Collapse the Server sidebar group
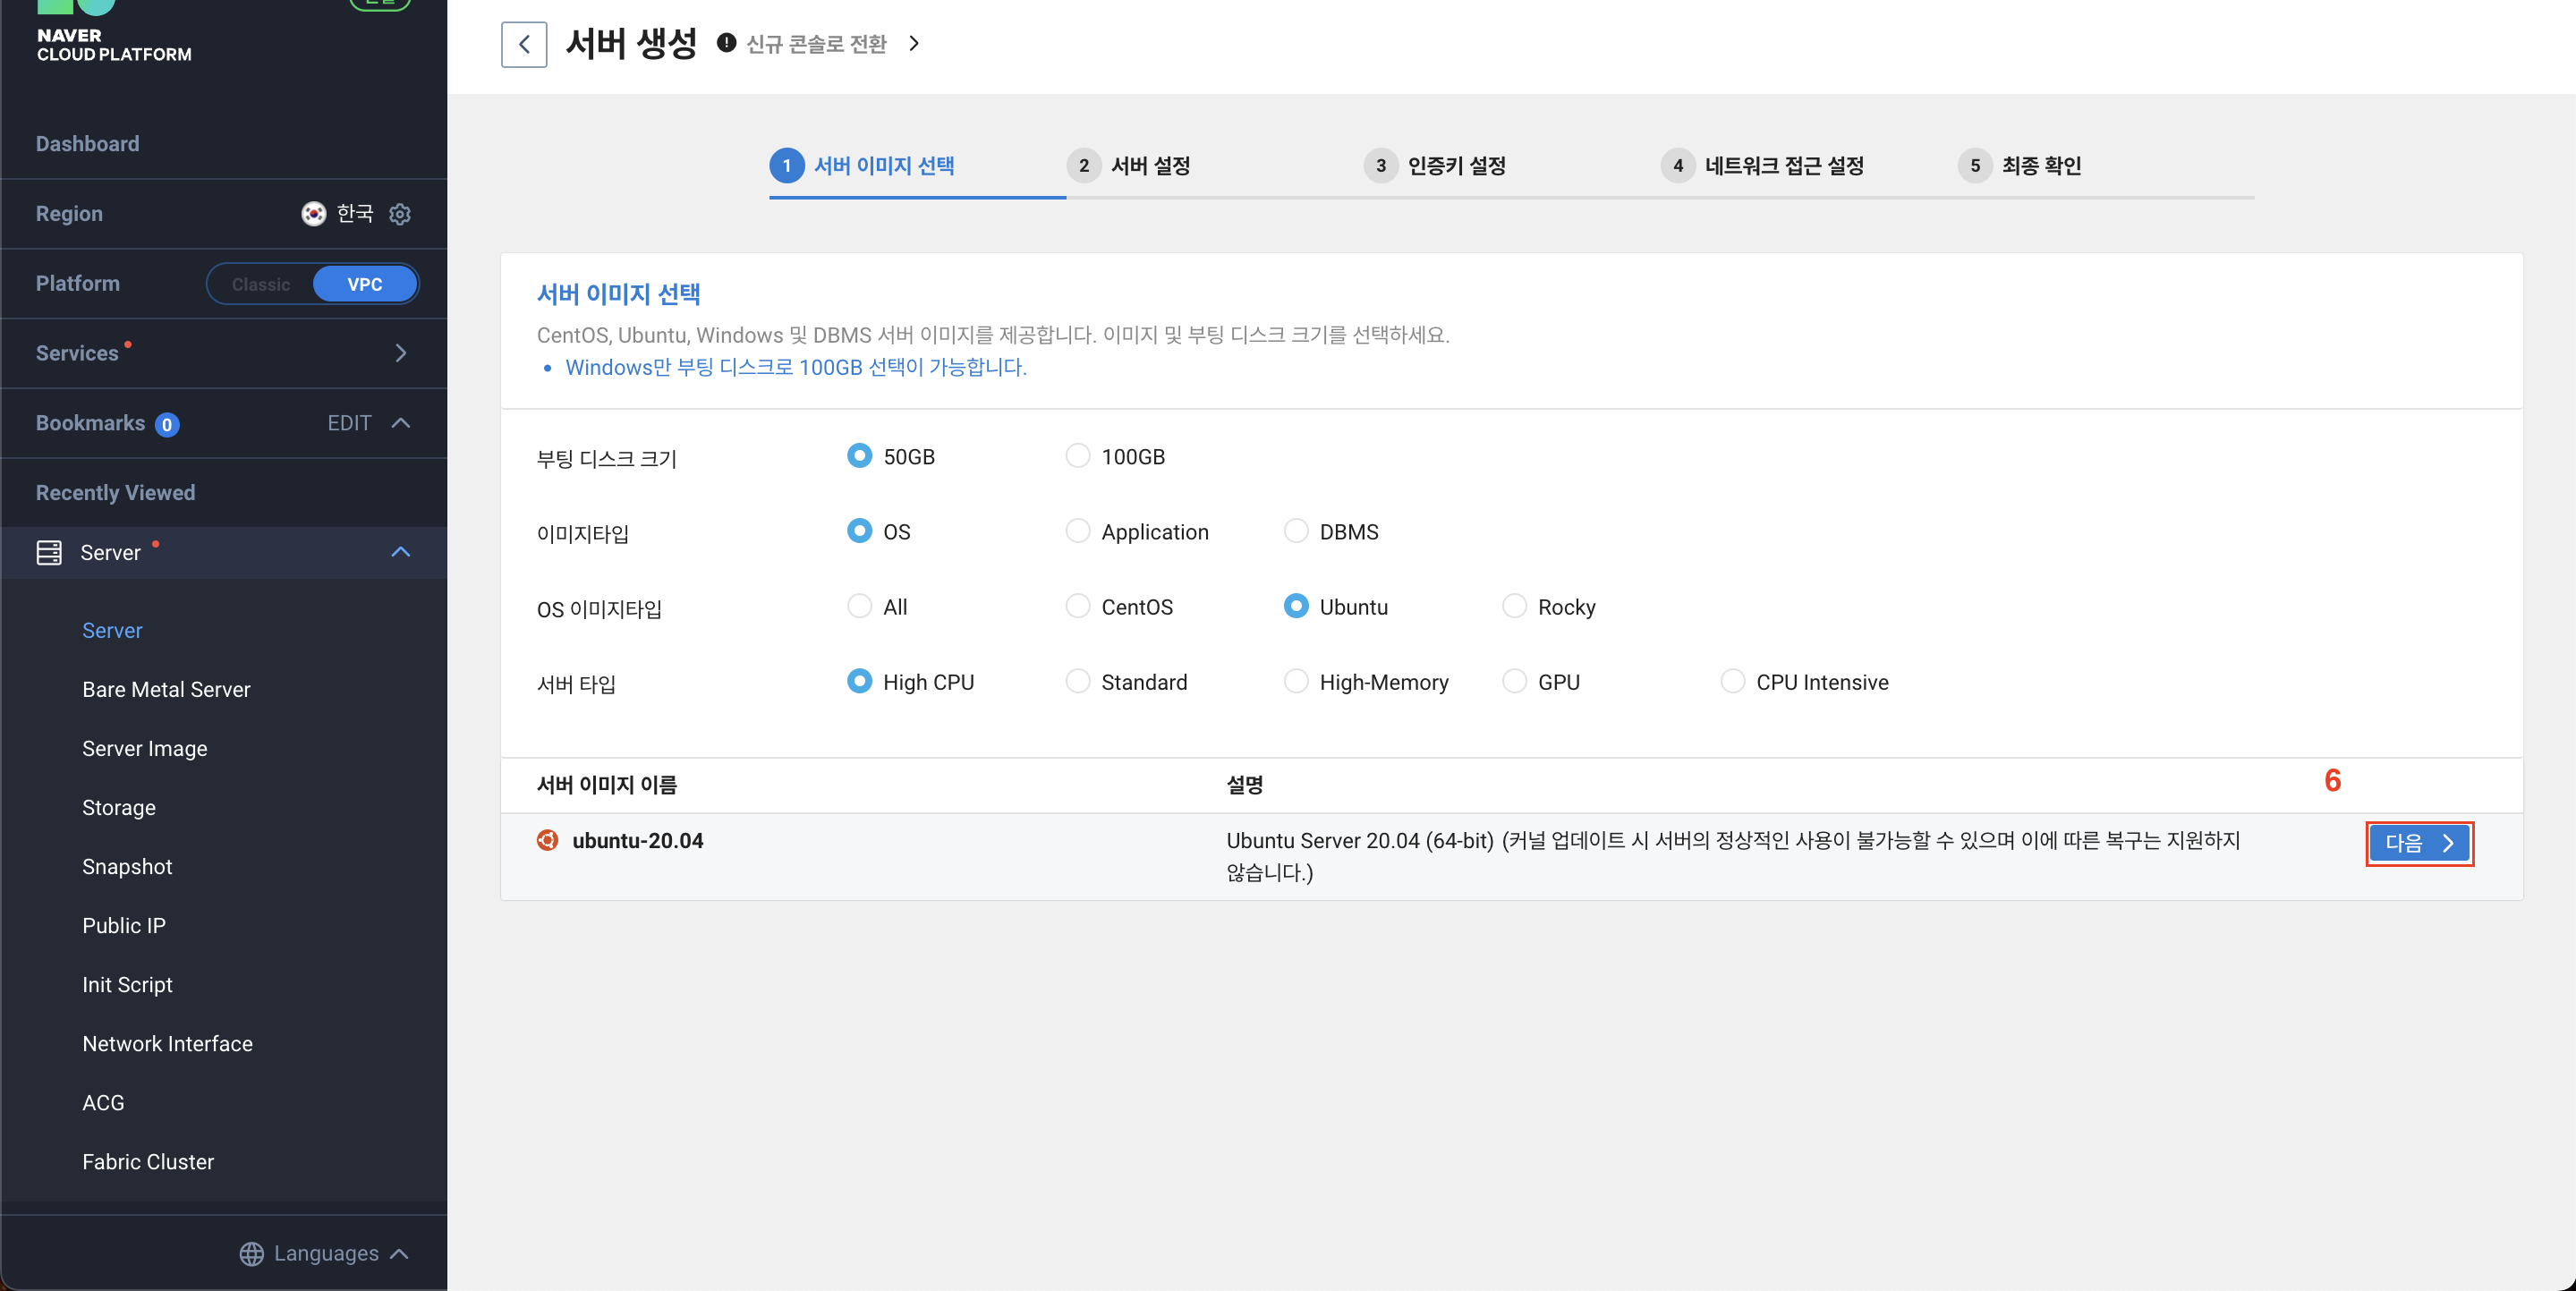This screenshot has width=2576, height=1291. 400,552
